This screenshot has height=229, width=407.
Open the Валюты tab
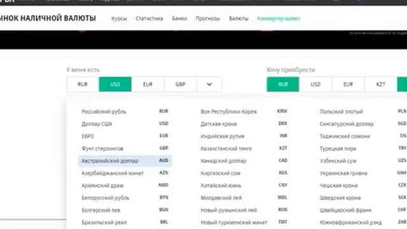coord(238,18)
